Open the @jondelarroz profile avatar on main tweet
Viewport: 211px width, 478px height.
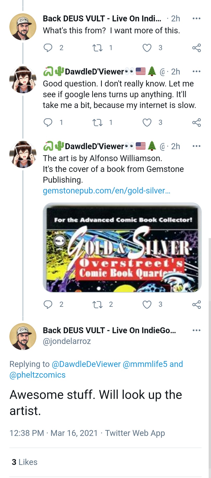coord(23,337)
